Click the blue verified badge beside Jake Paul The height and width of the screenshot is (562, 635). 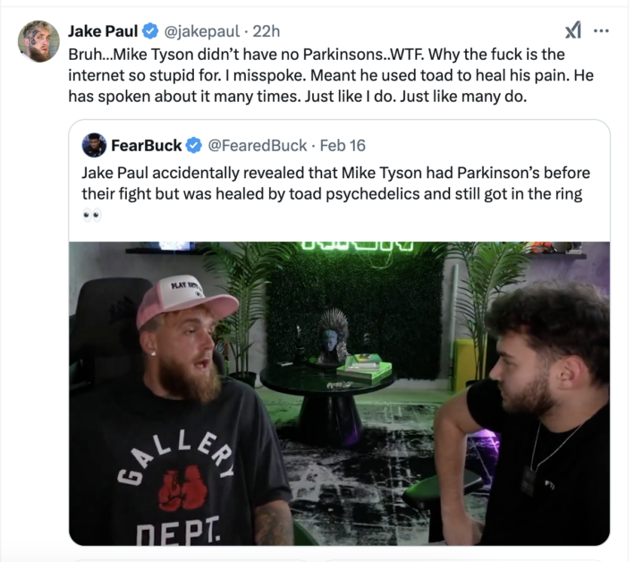150,31
